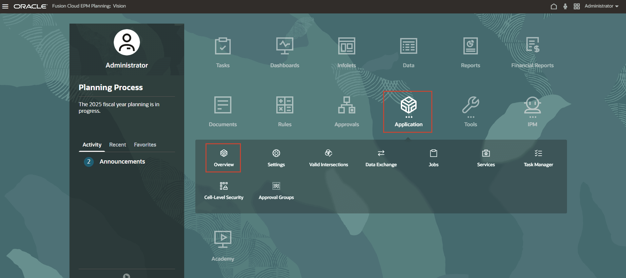Open the Data card
Viewport: 626px width, 278px height.
(x=409, y=52)
